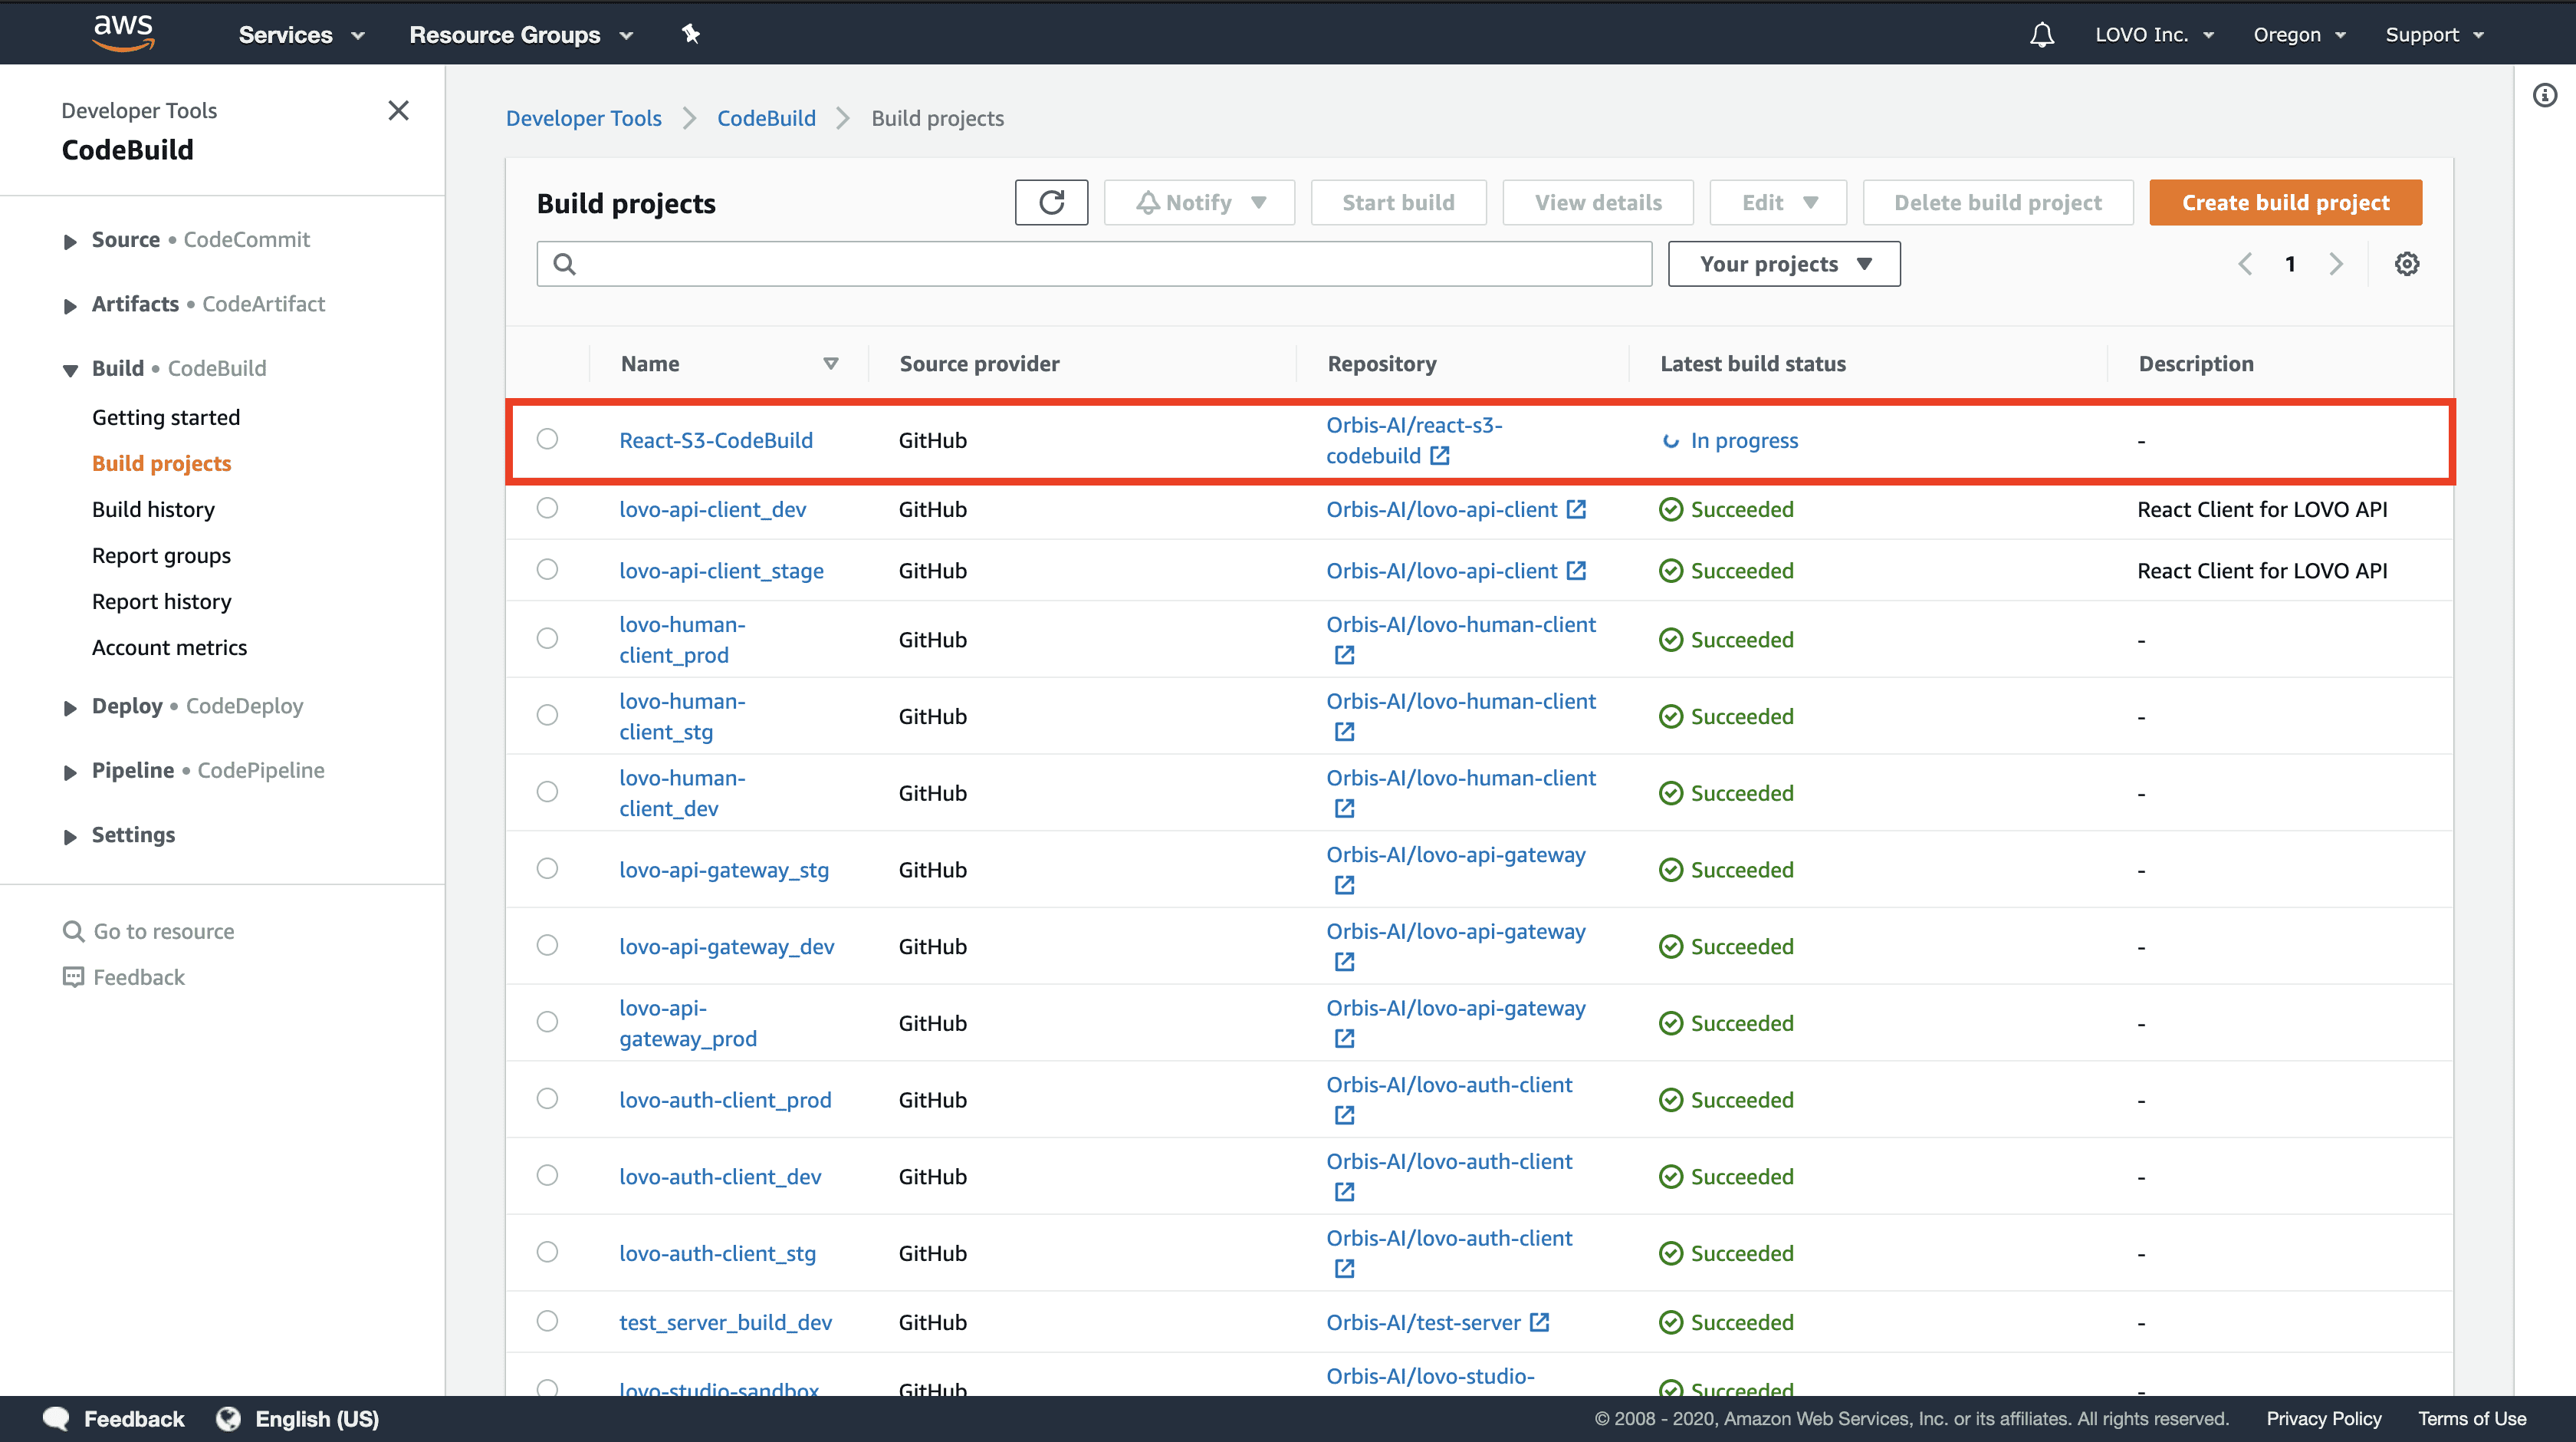Open external link icon in lovo-api-client_dev row
Viewport: 2576px width, 1442px height.
[1576, 509]
